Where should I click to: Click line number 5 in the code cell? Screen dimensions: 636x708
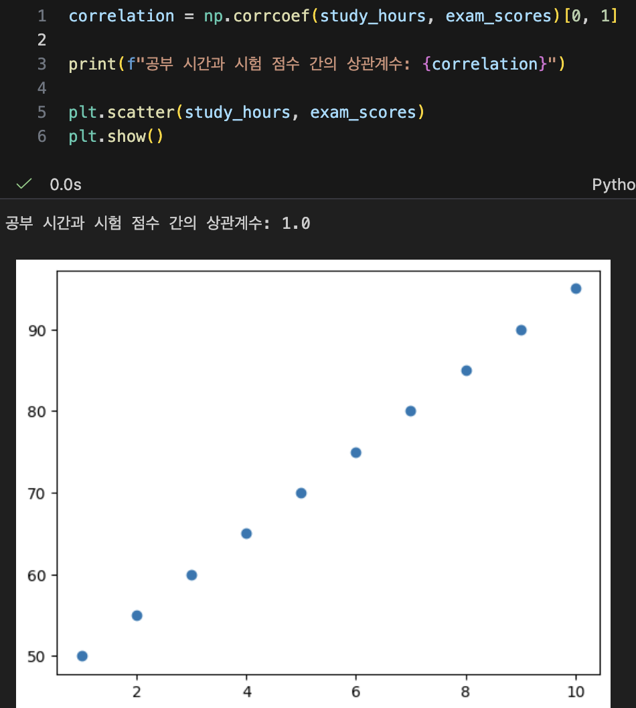42,112
